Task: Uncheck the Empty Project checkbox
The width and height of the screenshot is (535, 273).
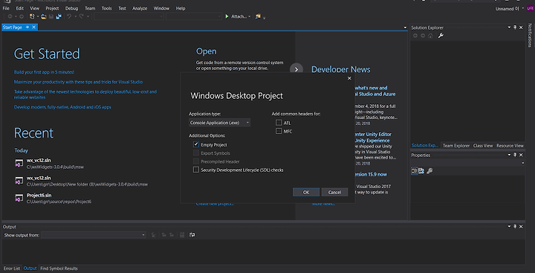Action: point(196,144)
